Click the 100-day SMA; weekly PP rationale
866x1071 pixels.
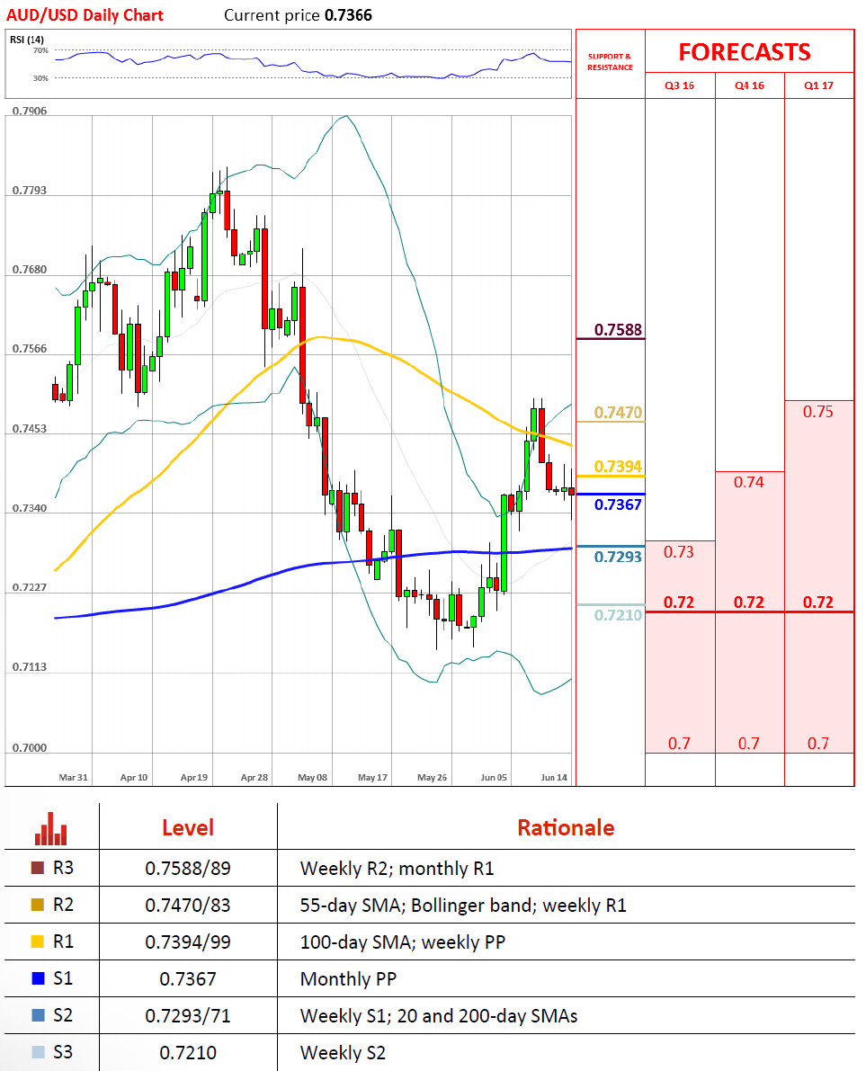403,942
